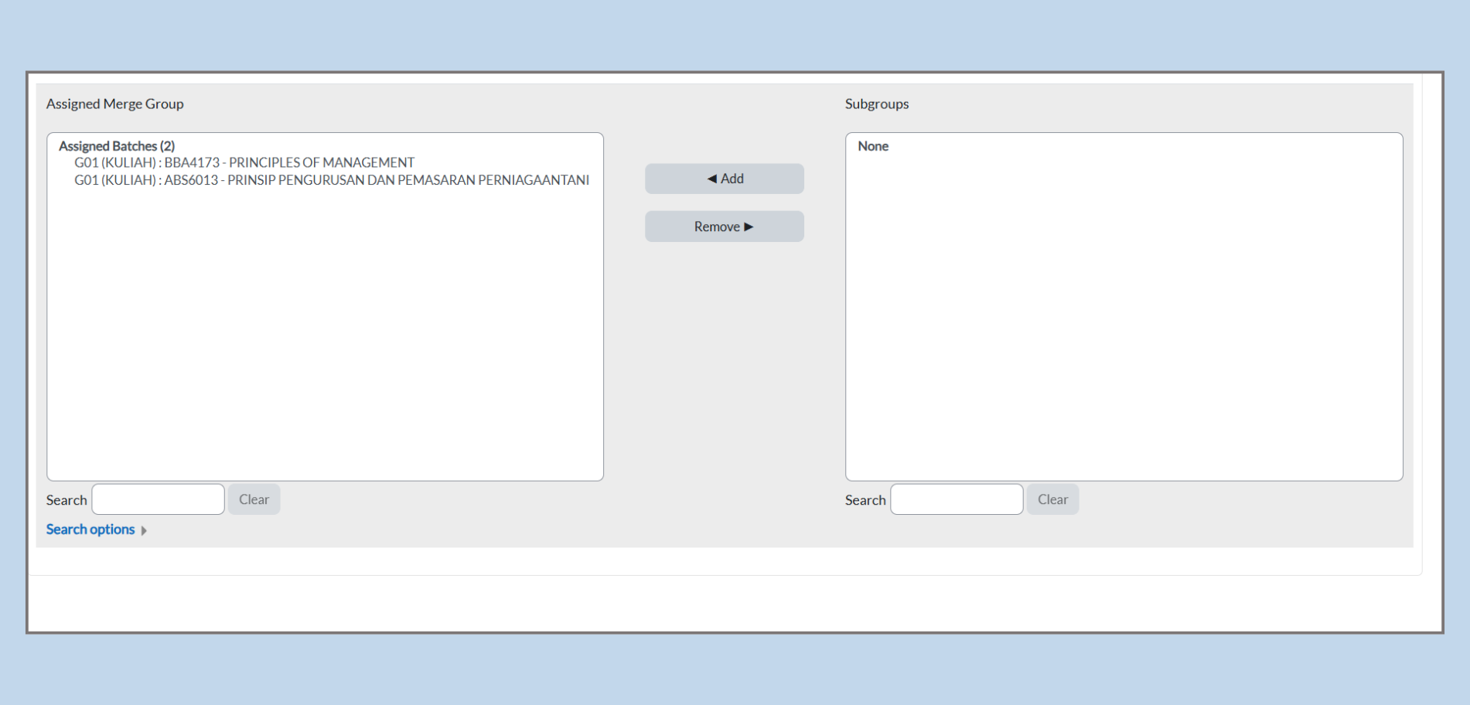1470x705 pixels.
Task: Click empty area inside the Subgroups list box
Action: tap(1124, 325)
